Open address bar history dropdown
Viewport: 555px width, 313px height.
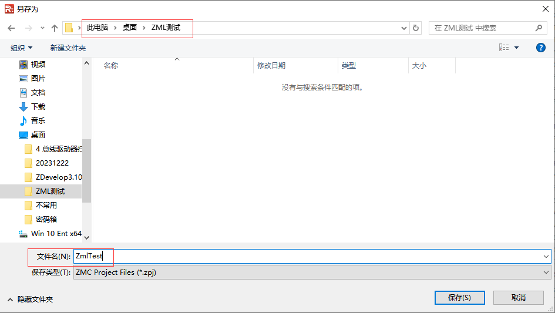(x=404, y=28)
